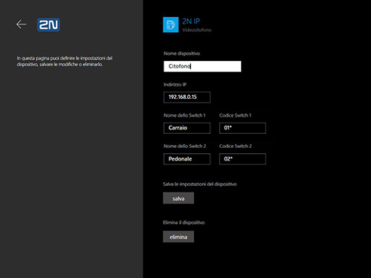
Task: Delete the device with elimina button
Action: click(178, 236)
